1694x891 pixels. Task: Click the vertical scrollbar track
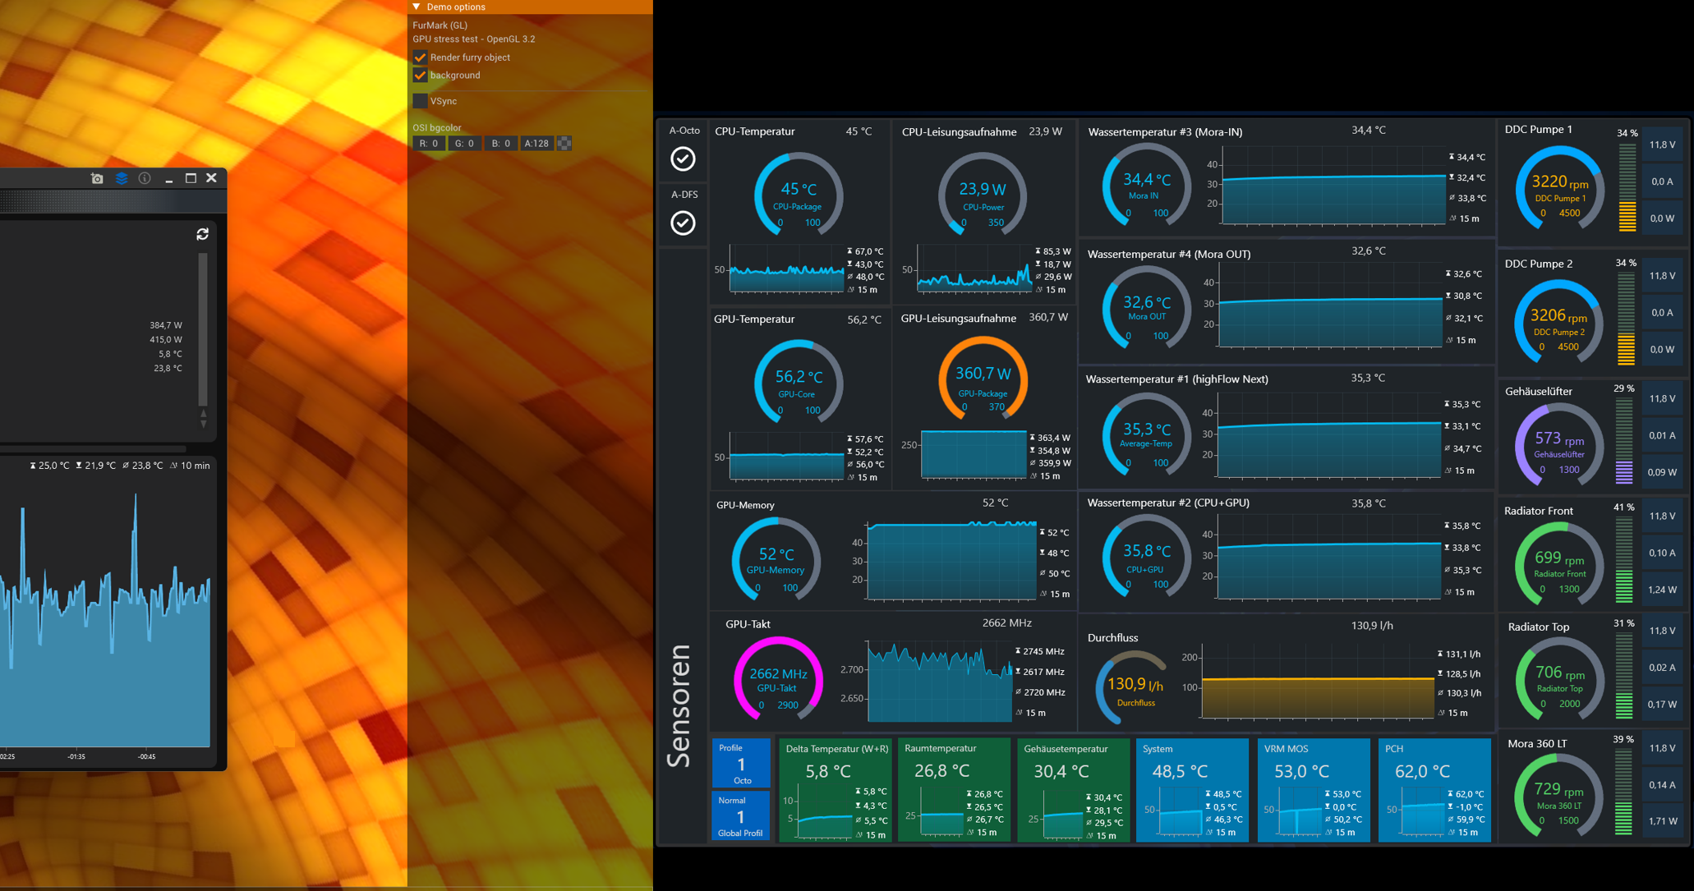[x=203, y=328]
